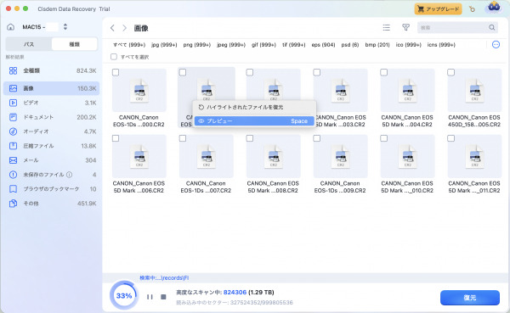
Task: Click the 検索中 records path text
Action: (164, 278)
